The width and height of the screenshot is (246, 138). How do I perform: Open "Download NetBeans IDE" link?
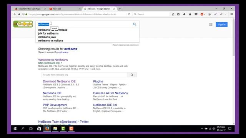pyautogui.click(x=59, y=81)
